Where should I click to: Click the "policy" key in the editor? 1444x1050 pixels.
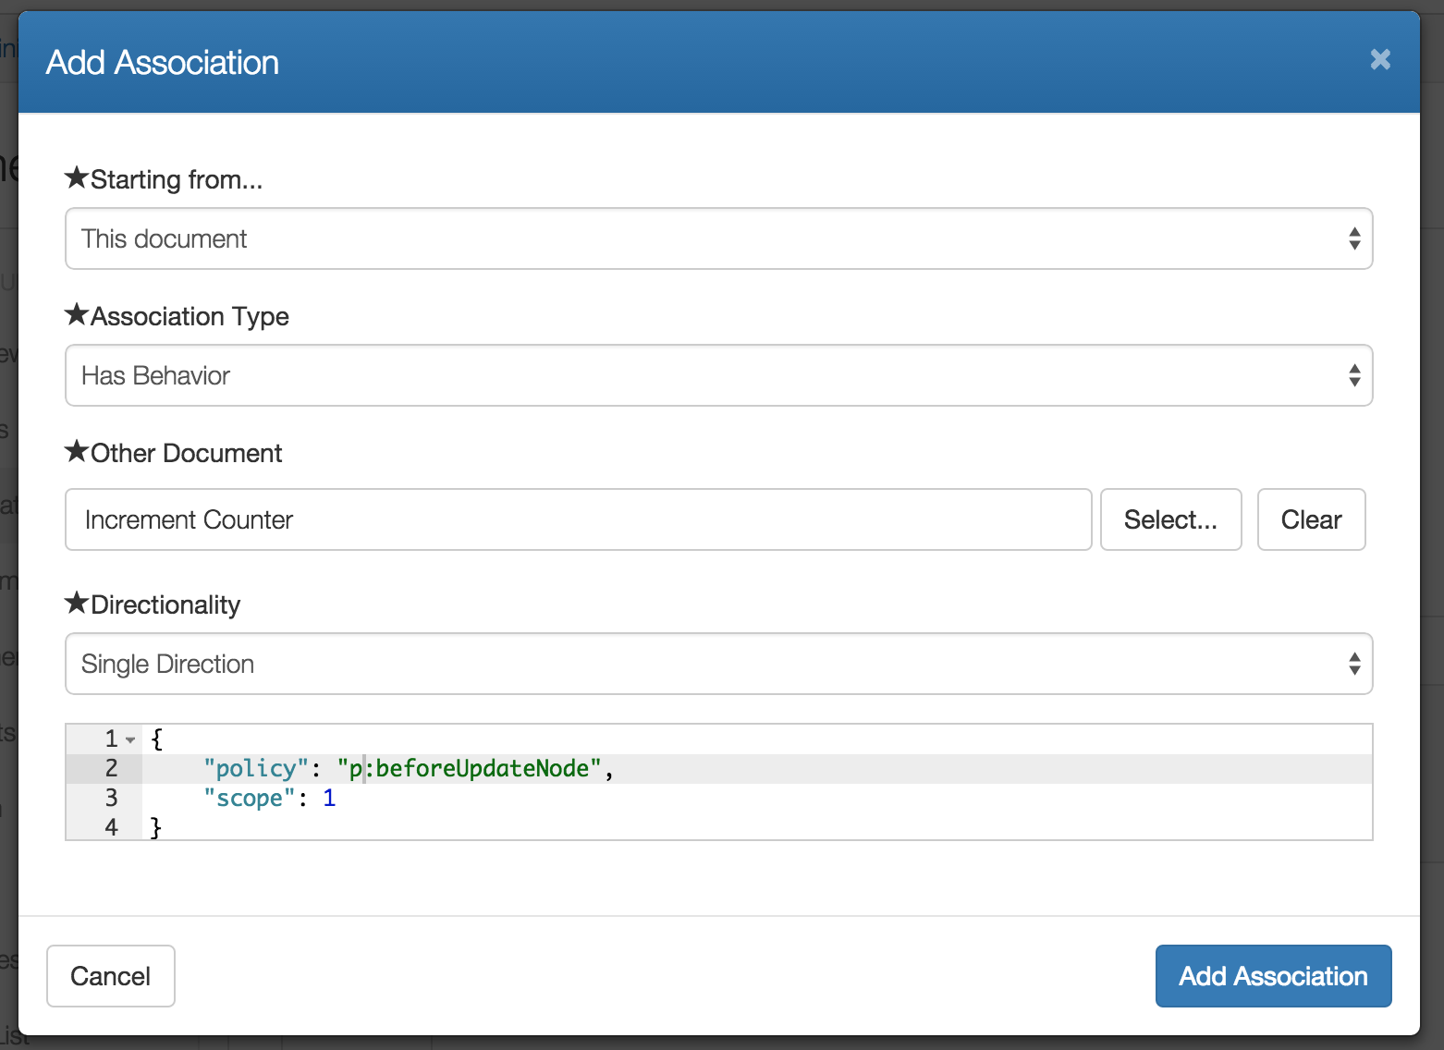click(x=256, y=768)
